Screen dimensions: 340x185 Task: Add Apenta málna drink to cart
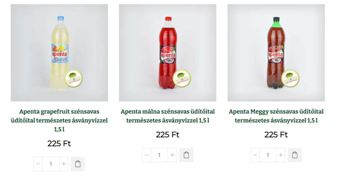(186, 155)
